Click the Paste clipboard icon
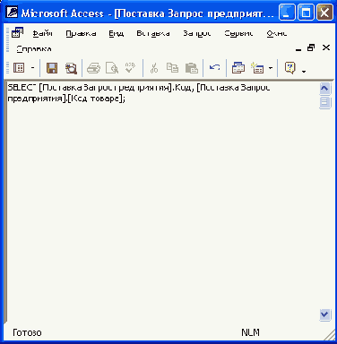The width and height of the screenshot is (337, 344). point(192,68)
